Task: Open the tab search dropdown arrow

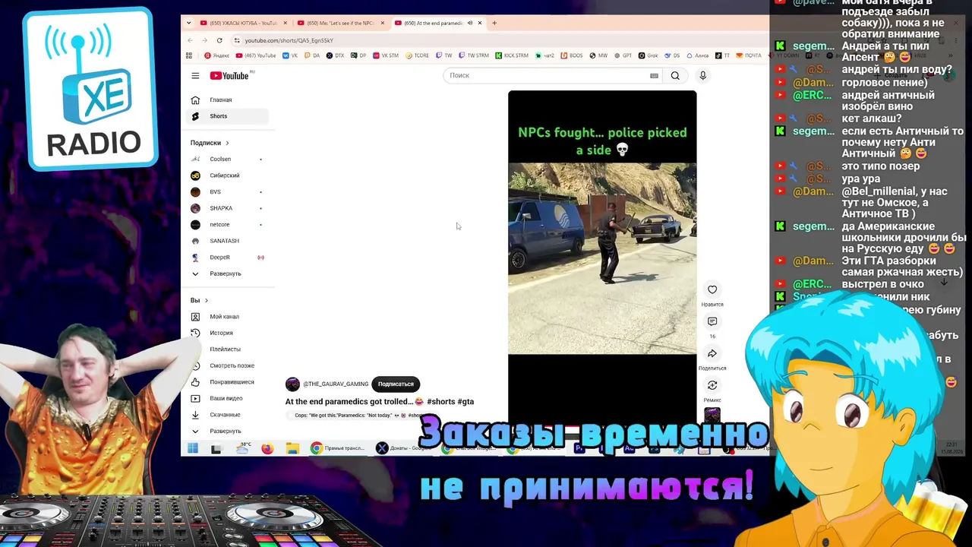Action: [x=189, y=23]
